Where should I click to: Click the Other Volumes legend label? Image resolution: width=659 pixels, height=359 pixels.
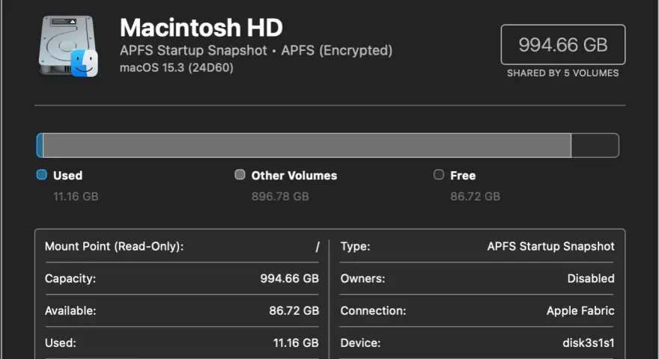(294, 176)
